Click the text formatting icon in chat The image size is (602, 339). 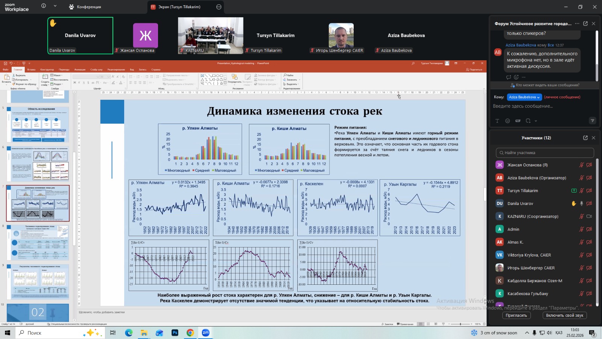coord(497,121)
